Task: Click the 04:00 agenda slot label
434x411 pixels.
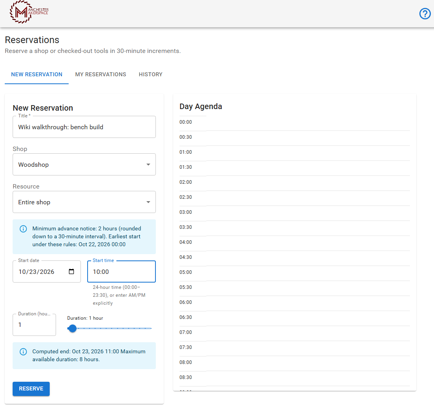Action: [185, 242]
